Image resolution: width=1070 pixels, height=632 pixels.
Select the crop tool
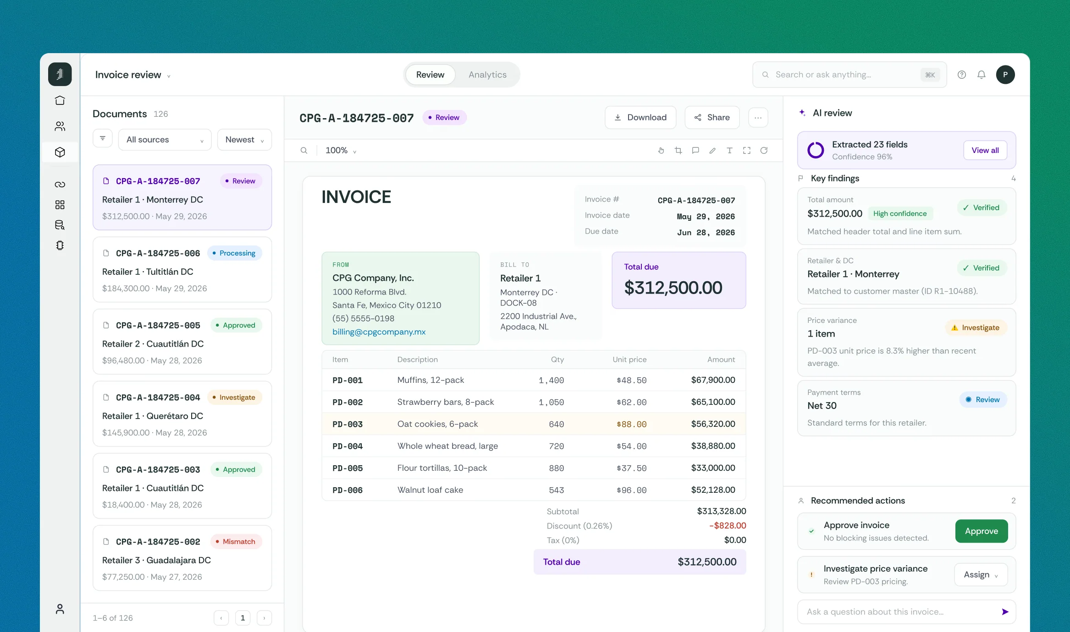tap(678, 151)
